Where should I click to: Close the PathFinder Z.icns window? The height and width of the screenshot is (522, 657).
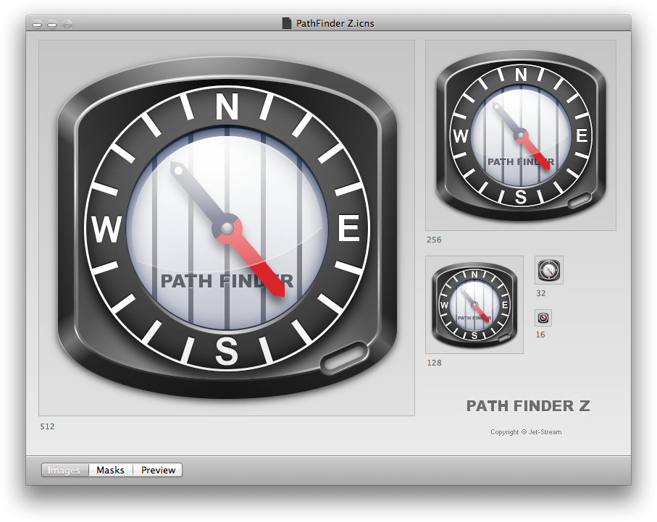pos(37,25)
